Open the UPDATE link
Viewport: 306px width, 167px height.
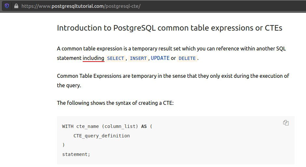tap(160, 58)
